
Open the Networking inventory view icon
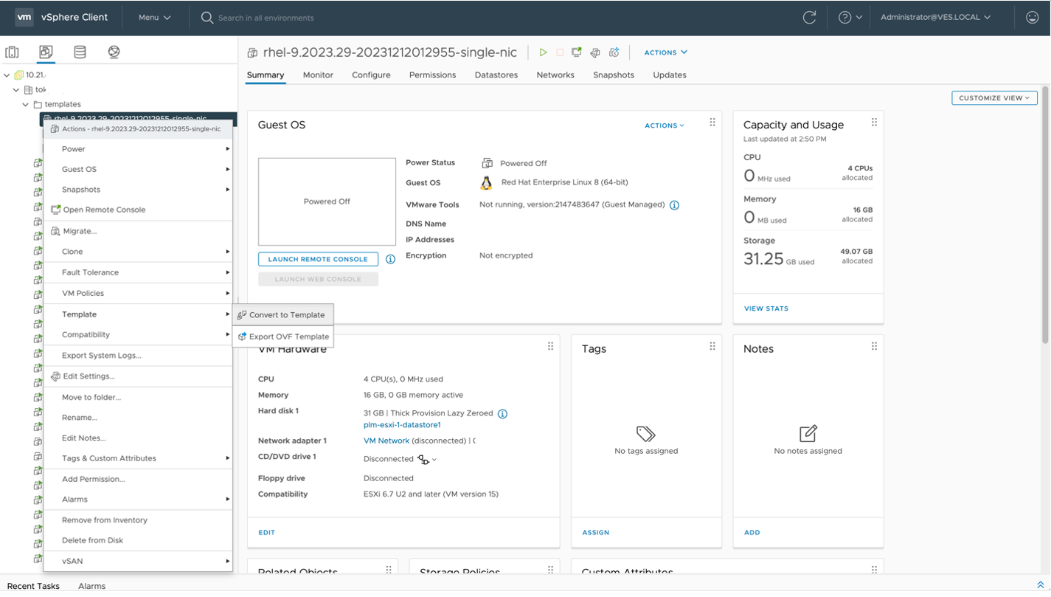[114, 52]
